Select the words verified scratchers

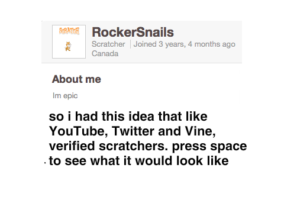tap(108, 146)
